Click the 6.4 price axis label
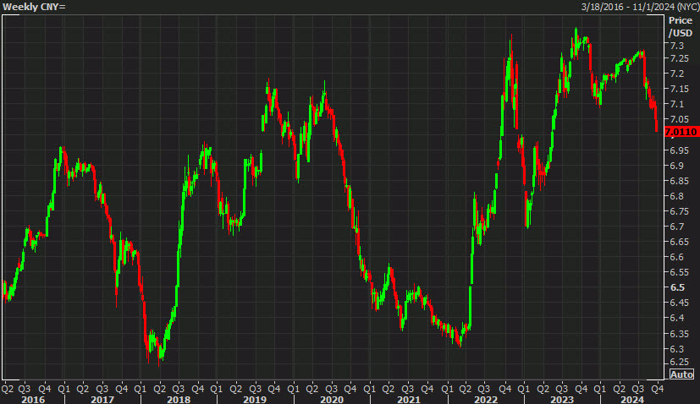Screen dimensions: 700x404 click(677, 318)
